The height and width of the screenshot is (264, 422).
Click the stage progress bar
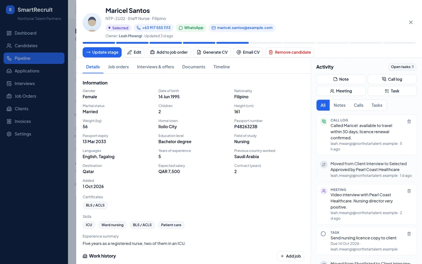[249, 43]
